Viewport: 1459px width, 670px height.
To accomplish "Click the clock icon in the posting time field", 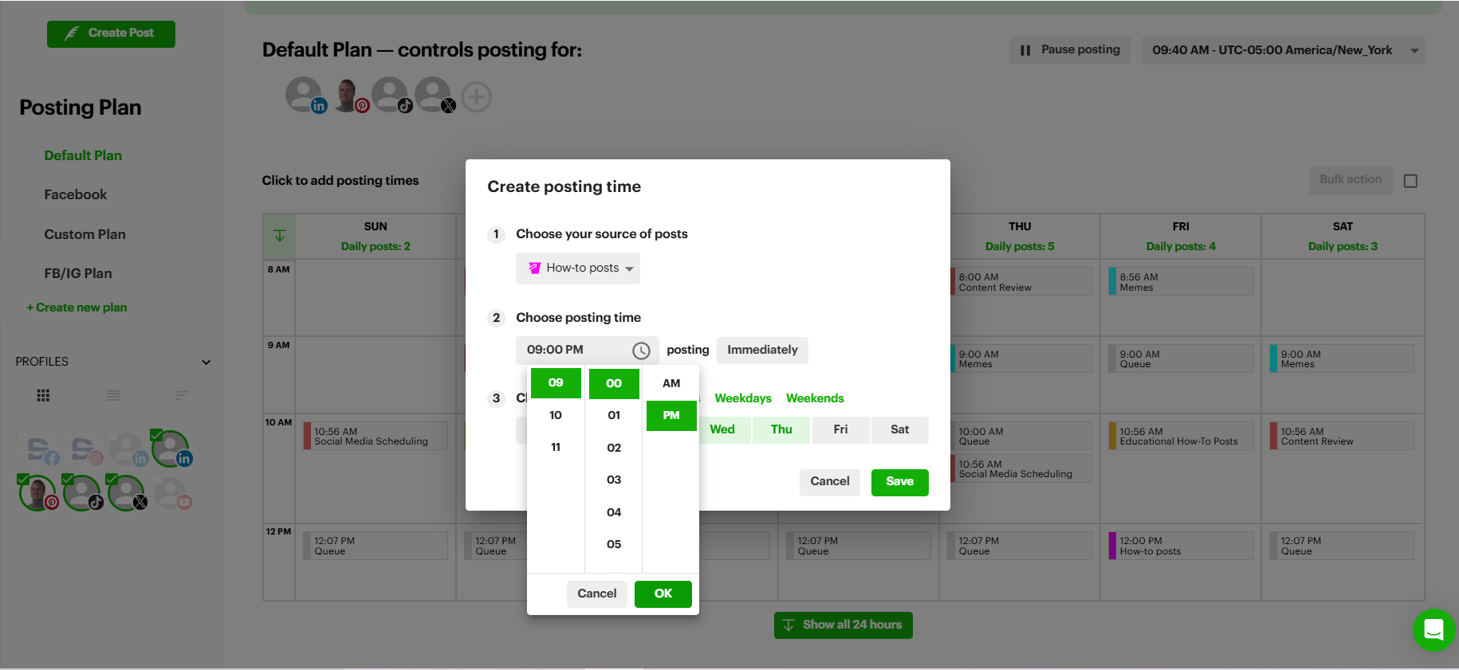I will pos(640,350).
